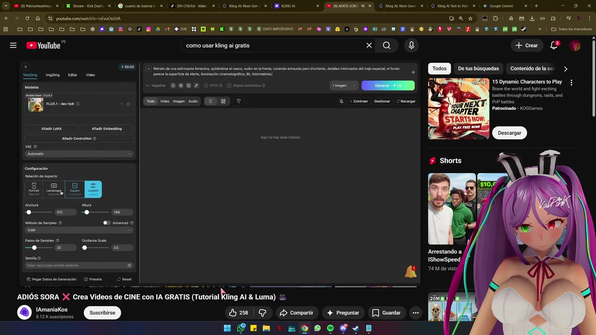Click the muted notification bell in the results bar
Viewport: 596px width, 335px height.
click(x=341, y=101)
